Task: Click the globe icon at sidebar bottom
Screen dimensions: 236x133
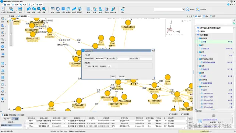Action: coord(3,99)
